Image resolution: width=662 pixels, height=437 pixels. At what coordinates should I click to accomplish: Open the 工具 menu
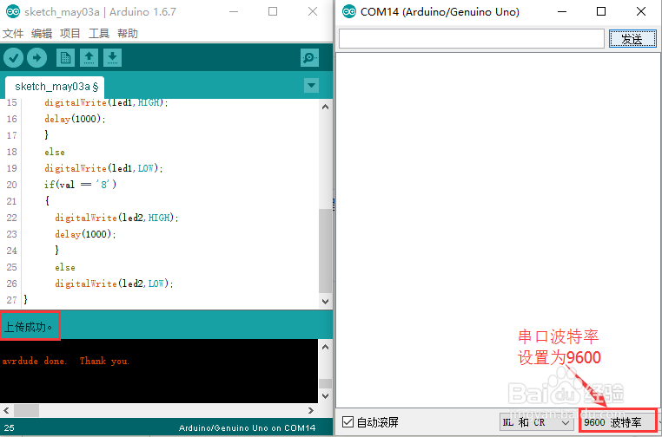click(99, 33)
